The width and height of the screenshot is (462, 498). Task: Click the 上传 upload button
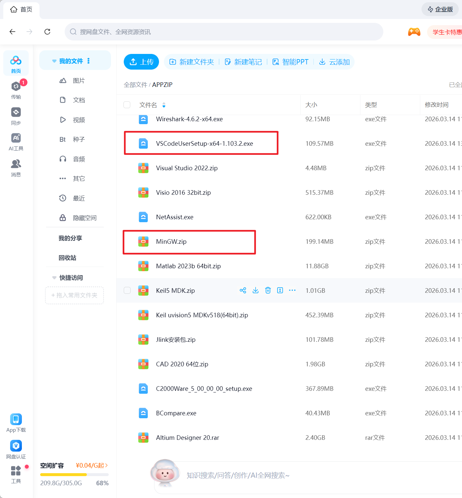141,62
